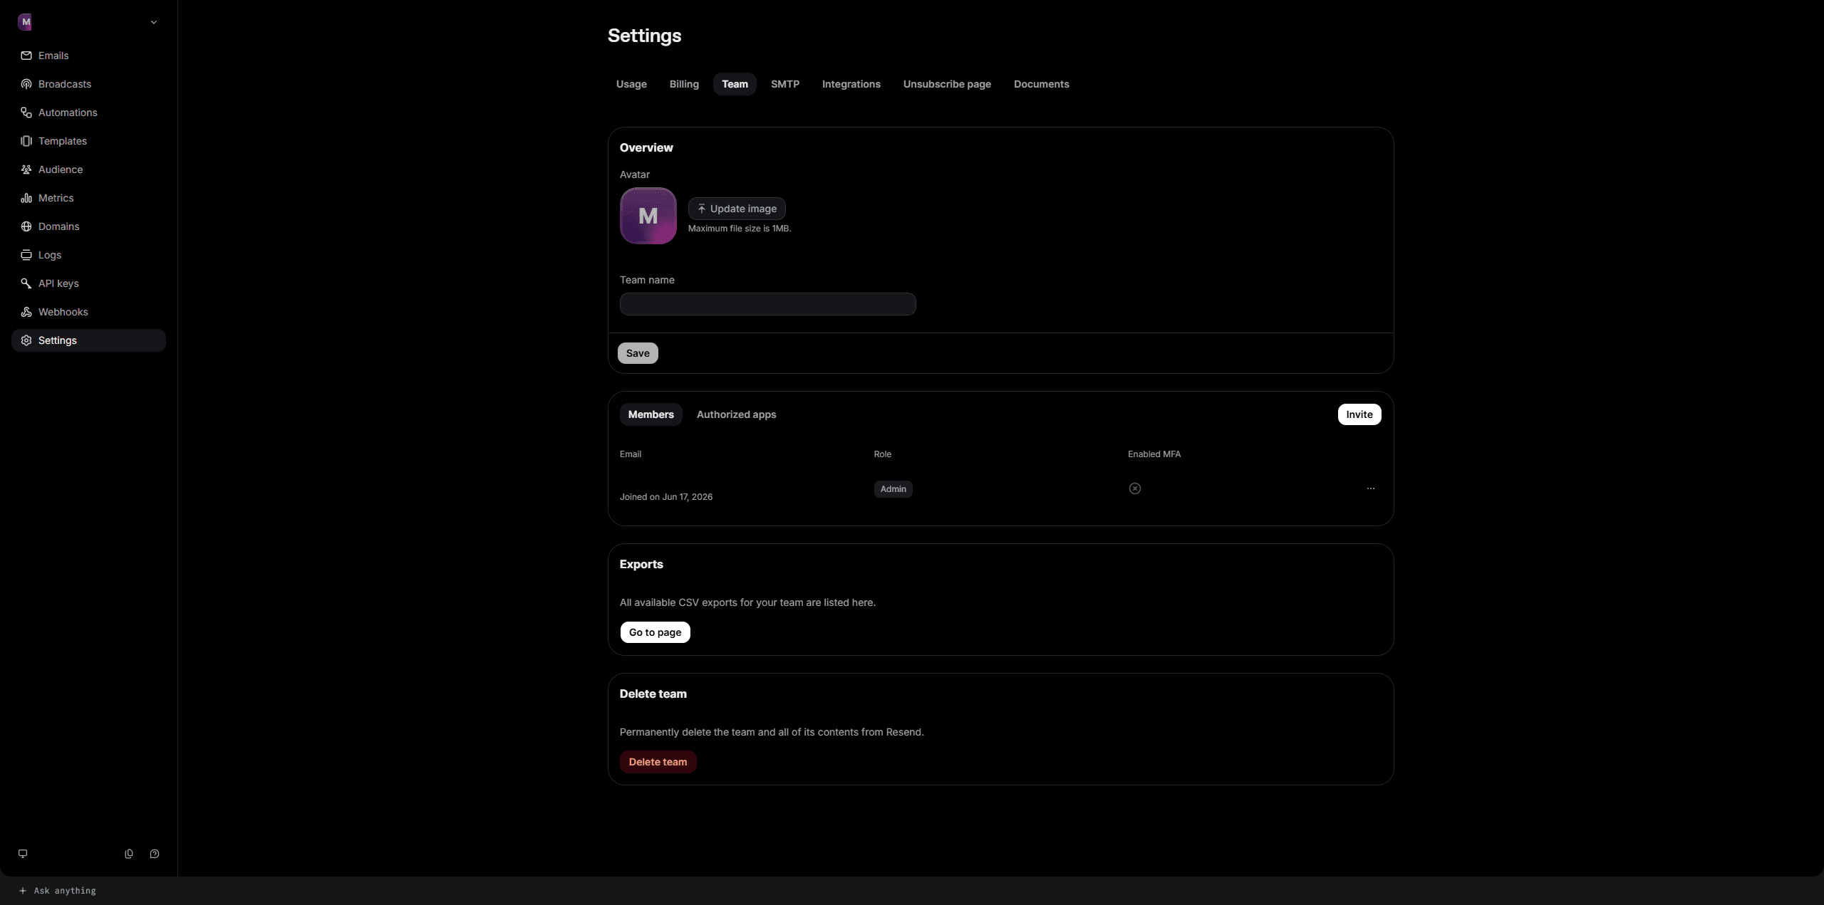Click the Role column header
The width and height of the screenshot is (1824, 905).
(x=882, y=454)
